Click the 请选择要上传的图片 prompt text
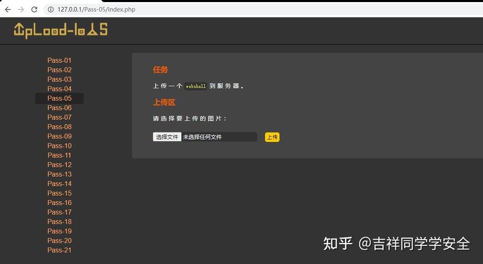Image resolution: width=483 pixels, height=264 pixels. [x=190, y=118]
